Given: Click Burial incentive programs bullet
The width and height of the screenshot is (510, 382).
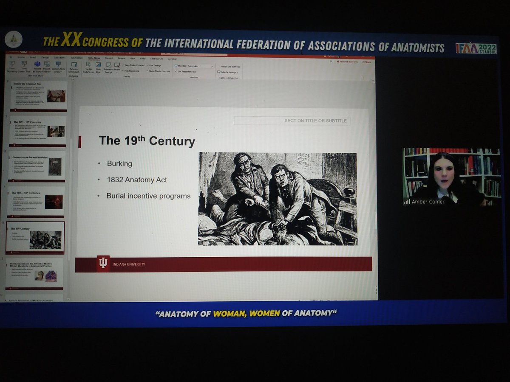Looking at the screenshot, I should point(148,196).
